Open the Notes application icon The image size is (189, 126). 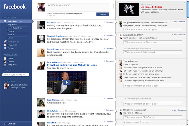click(x=5, y=58)
